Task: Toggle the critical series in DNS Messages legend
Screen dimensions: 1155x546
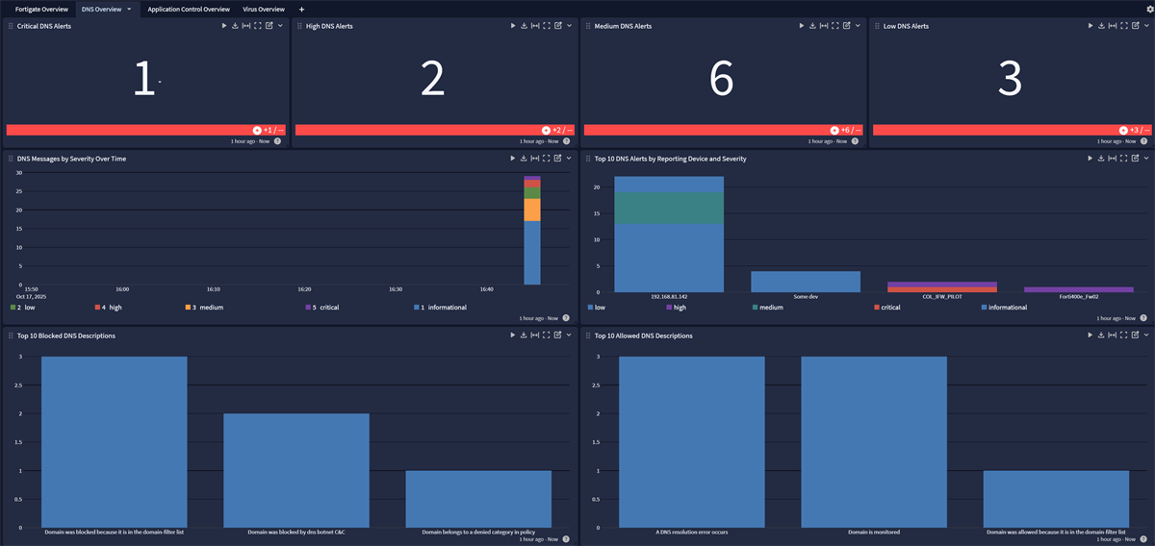Action: (x=327, y=308)
